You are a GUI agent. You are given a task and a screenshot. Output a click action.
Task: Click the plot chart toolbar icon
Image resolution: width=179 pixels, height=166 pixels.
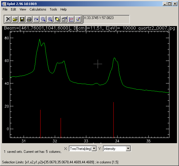point(71,19)
